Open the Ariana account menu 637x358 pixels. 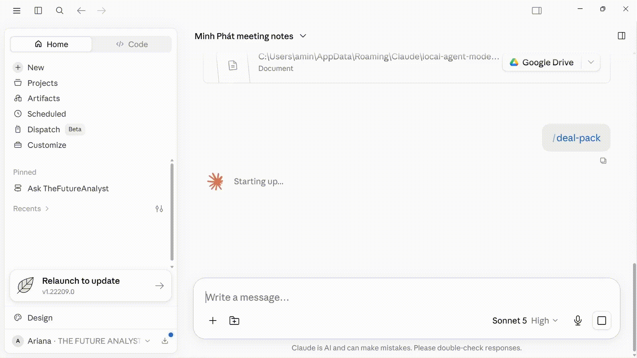point(81,341)
